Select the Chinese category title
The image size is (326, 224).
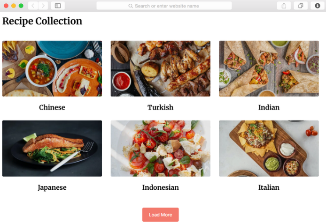[52, 107]
